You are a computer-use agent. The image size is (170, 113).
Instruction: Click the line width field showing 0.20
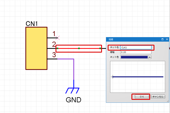point(136,52)
